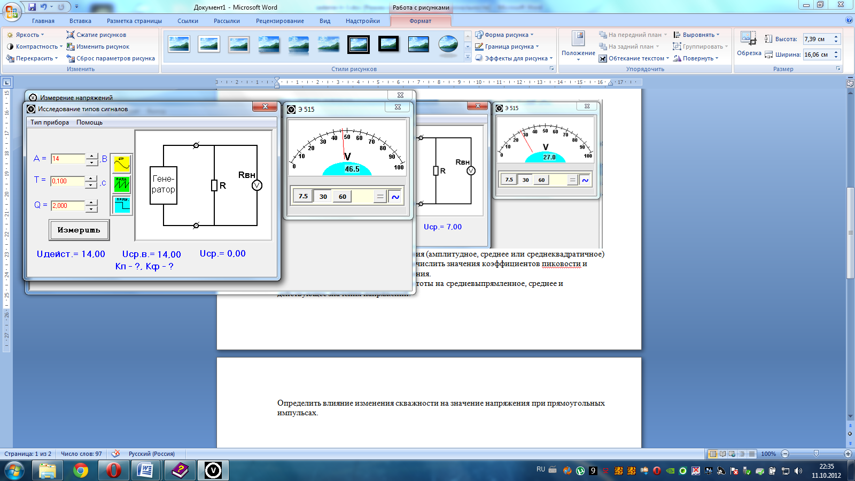Open Положение (Position) dropdown
Screen dimensions: 855x481
tap(578, 46)
